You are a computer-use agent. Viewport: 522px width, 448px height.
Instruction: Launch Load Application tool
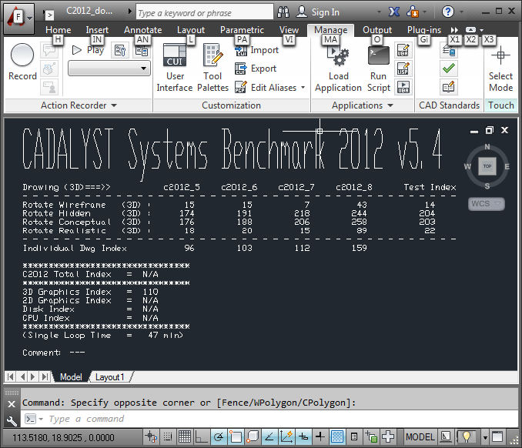coord(338,69)
